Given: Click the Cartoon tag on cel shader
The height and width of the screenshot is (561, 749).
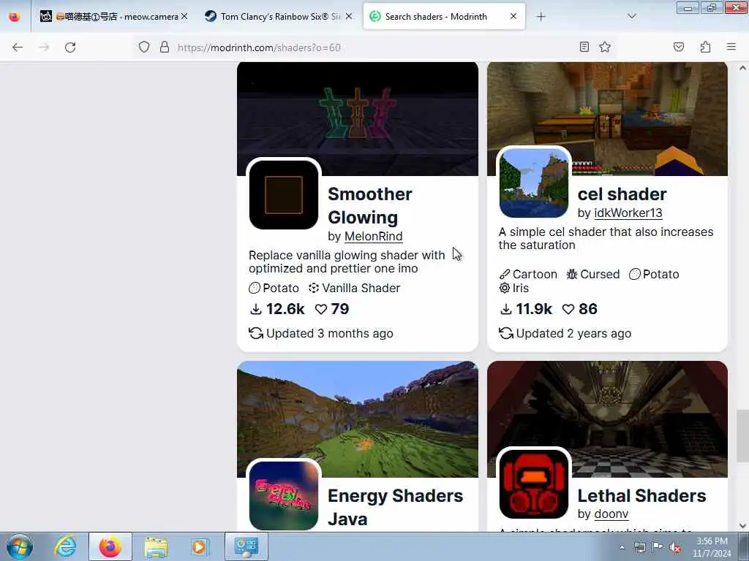Looking at the screenshot, I should 528,275.
